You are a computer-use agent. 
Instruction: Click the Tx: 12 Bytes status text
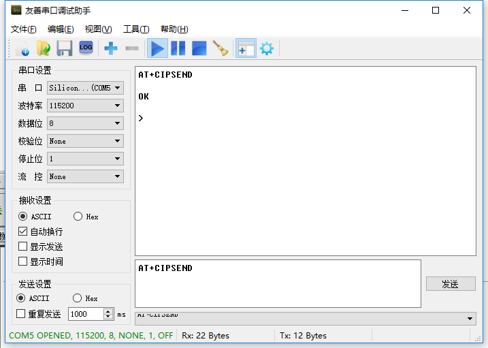click(303, 336)
